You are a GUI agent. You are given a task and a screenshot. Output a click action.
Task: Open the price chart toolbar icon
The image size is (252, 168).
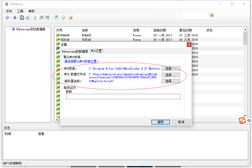point(41,17)
